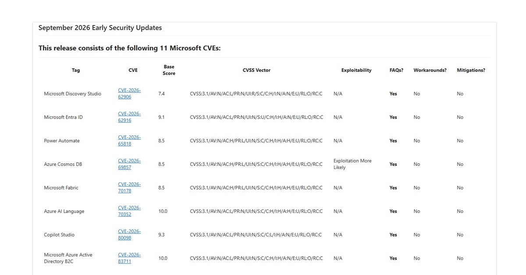Click the September 2026 Early Security Updates heading
The width and height of the screenshot is (526, 275).
(x=100, y=28)
